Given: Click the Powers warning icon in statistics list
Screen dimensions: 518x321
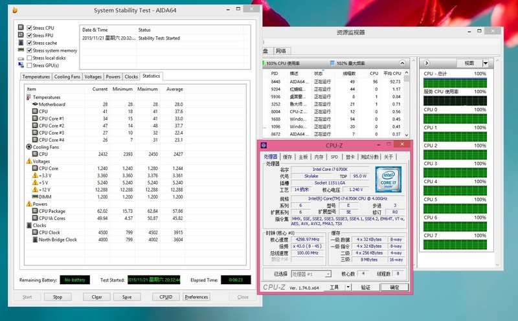Looking at the screenshot, I should tap(29, 203).
